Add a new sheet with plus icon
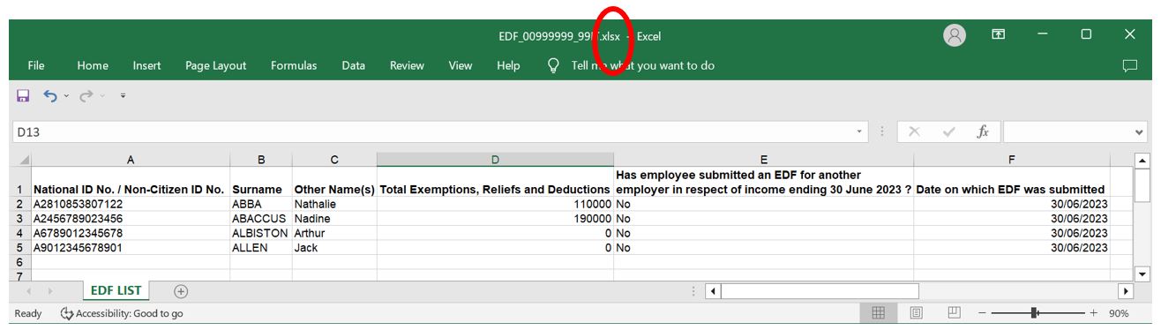The width and height of the screenshot is (1161, 330). pyautogui.click(x=180, y=291)
